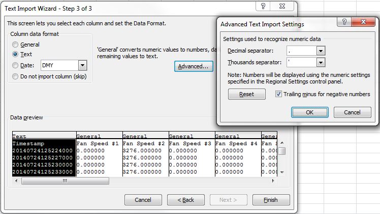The height and width of the screenshot is (214, 380).
Task: Click Help icon in Text Import Wizard title bar
Action: (x=263, y=6)
